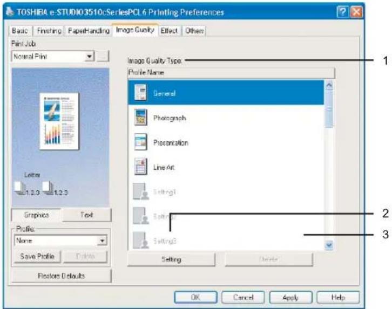Click the small button beside Print Job dropdown
The width and height of the screenshot is (392, 309).
pos(103,57)
